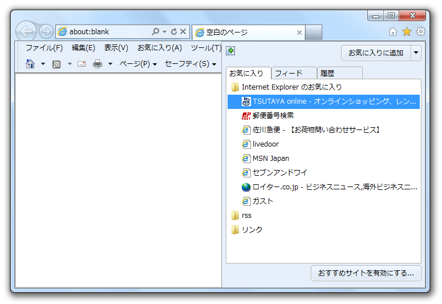Click the TSUTAYA favicon icon
442x304 pixels.
coord(246,102)
